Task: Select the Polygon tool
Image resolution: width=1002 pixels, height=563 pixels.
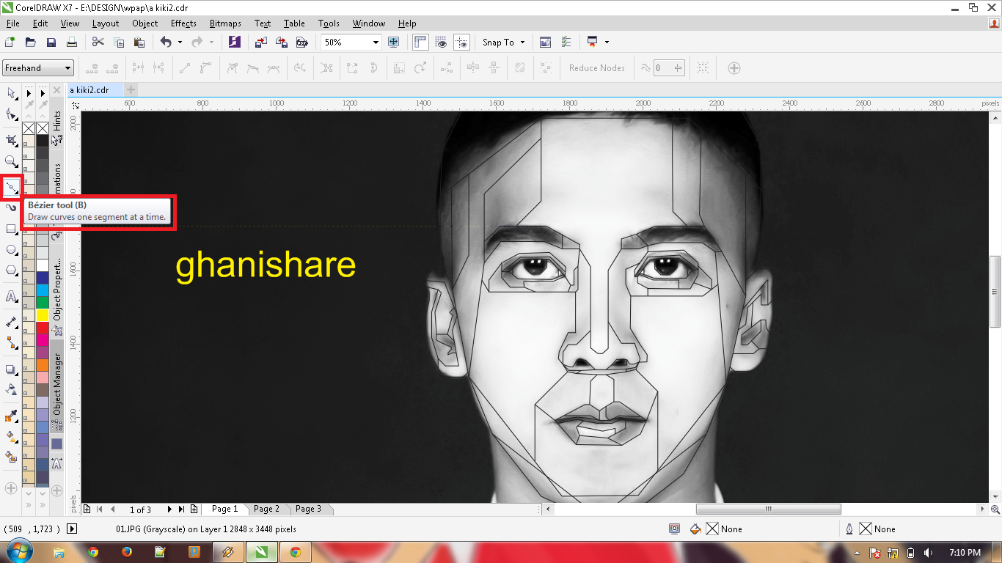Action: point(11,271)
